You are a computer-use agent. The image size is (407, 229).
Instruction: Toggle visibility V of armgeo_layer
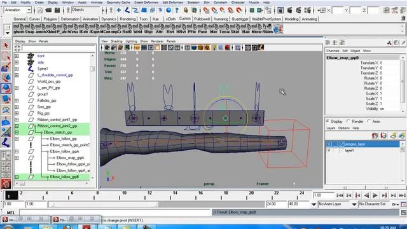pos(329,144)
